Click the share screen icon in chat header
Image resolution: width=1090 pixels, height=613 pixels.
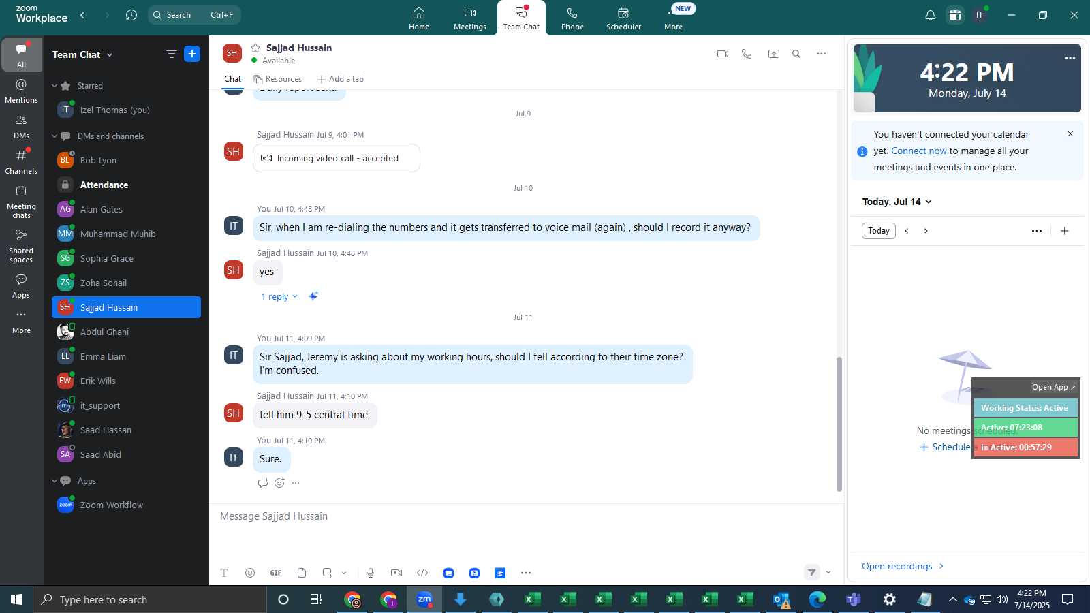point(774,54)
